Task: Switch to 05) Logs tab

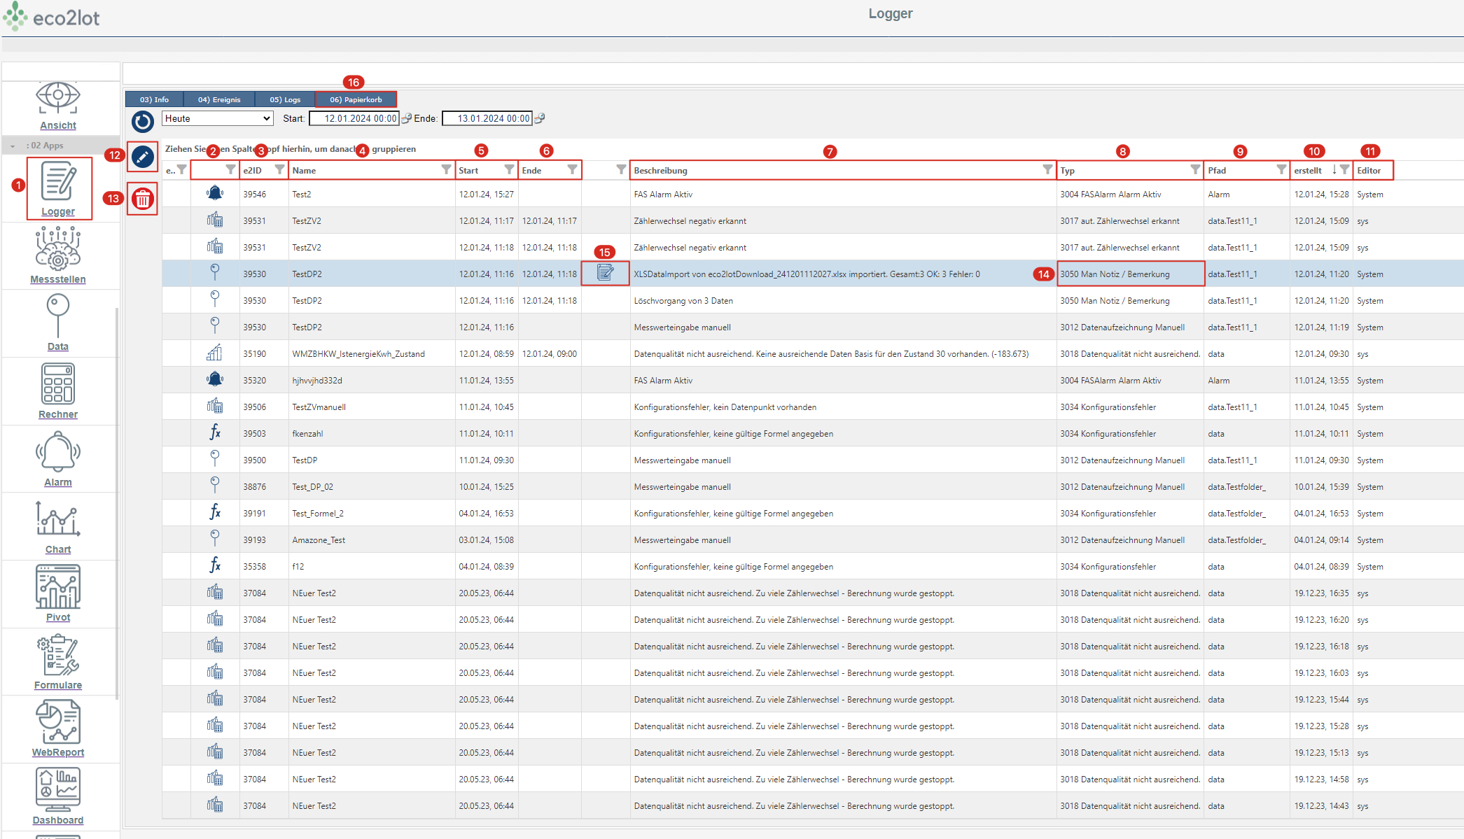Action: [x=285, y=99]
